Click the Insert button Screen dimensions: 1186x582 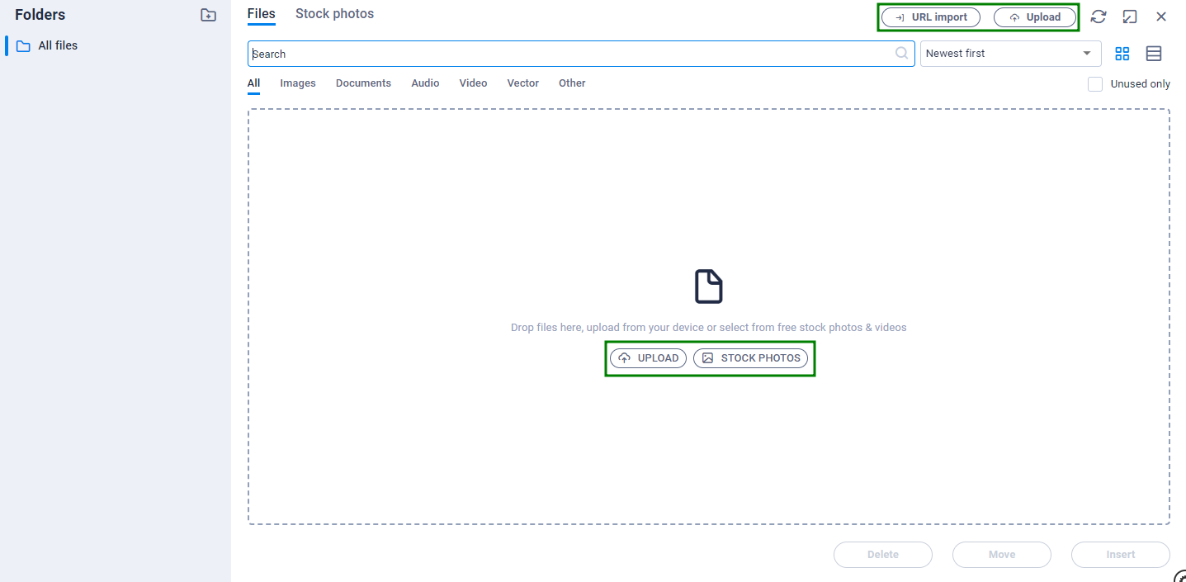tap(1121, 555)
